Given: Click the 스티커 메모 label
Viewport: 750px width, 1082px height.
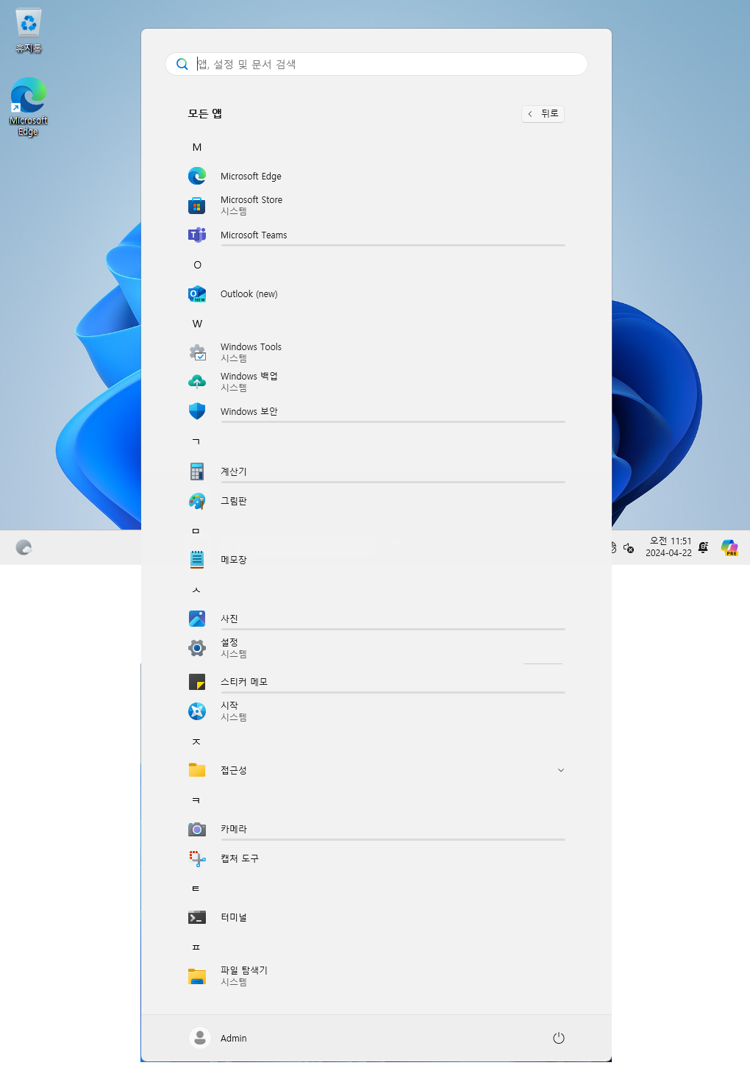Looking at the screenshot, I should coord(244,682).
